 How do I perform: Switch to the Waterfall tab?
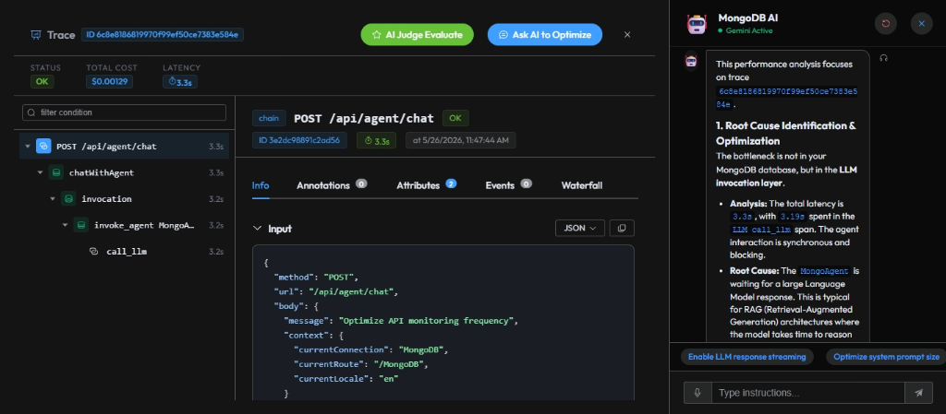coord(582,185)
